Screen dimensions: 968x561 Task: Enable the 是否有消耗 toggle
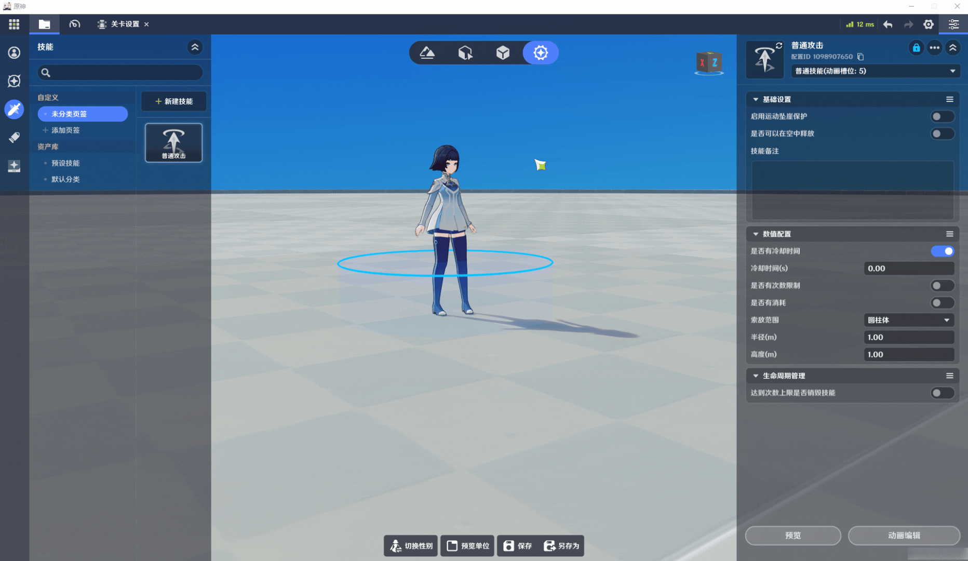942,303
